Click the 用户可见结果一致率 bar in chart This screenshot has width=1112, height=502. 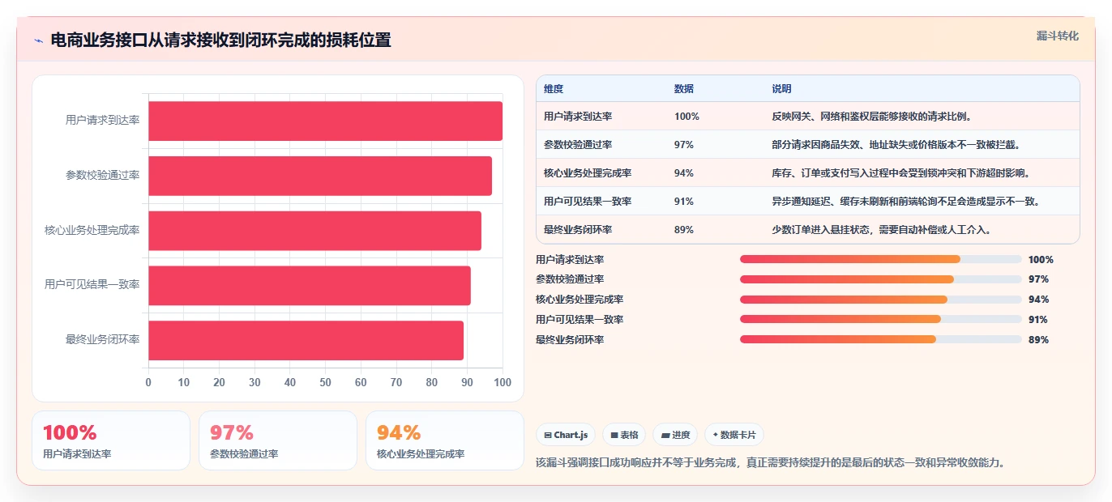point(310,285)
